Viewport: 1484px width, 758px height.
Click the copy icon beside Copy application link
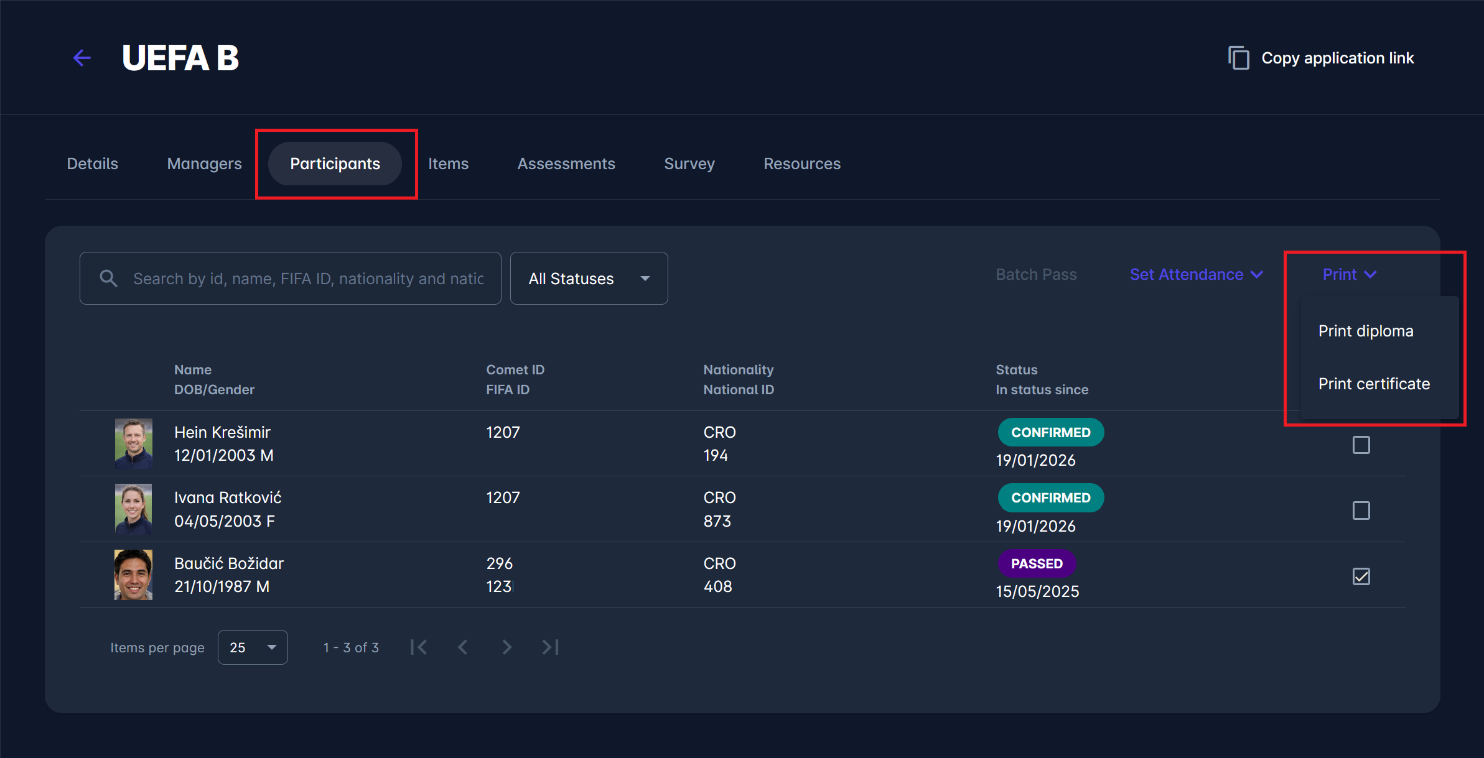1238,58
